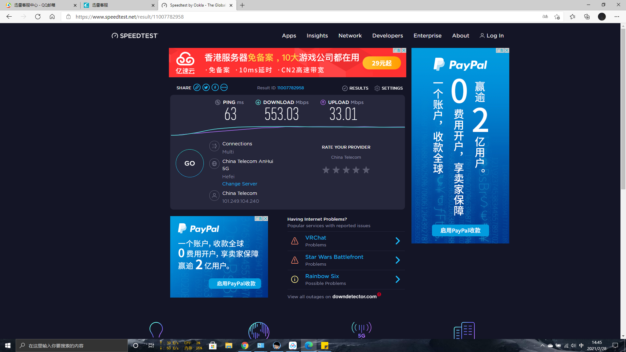Copy result link with share link icon
This screenshot has width=626, height=352.
pos(197,87)
